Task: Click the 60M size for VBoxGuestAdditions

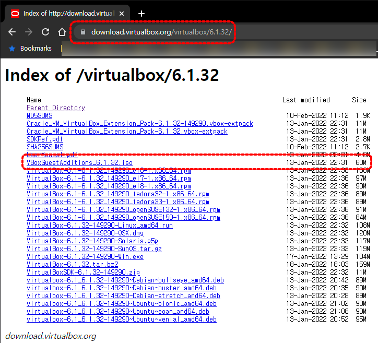Action: [x=361, y=163]
